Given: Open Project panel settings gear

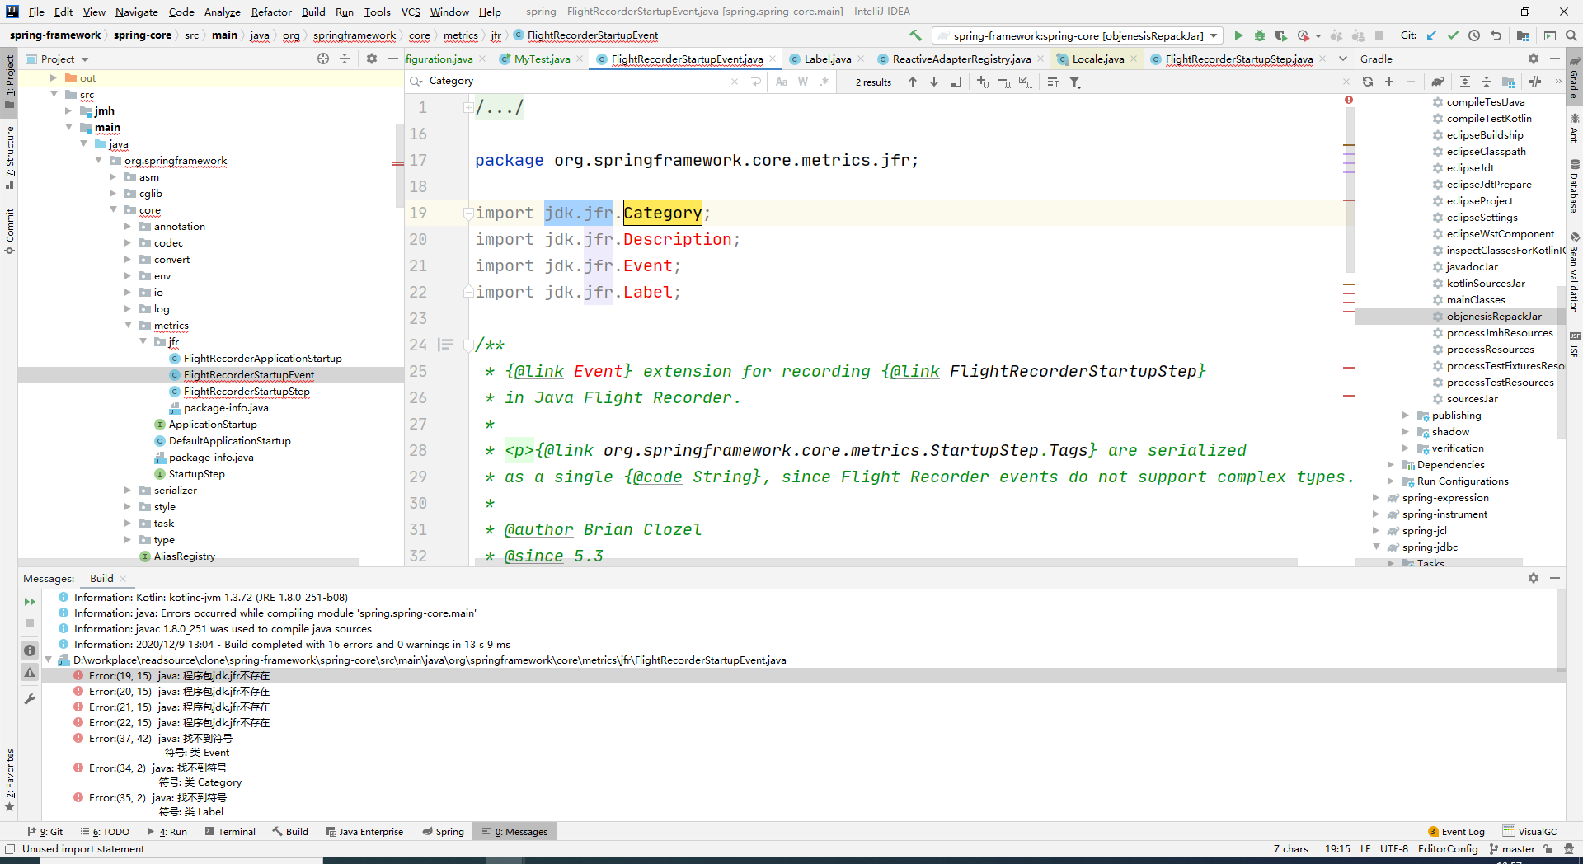Looking at the screenshot, I should point(372,59).
